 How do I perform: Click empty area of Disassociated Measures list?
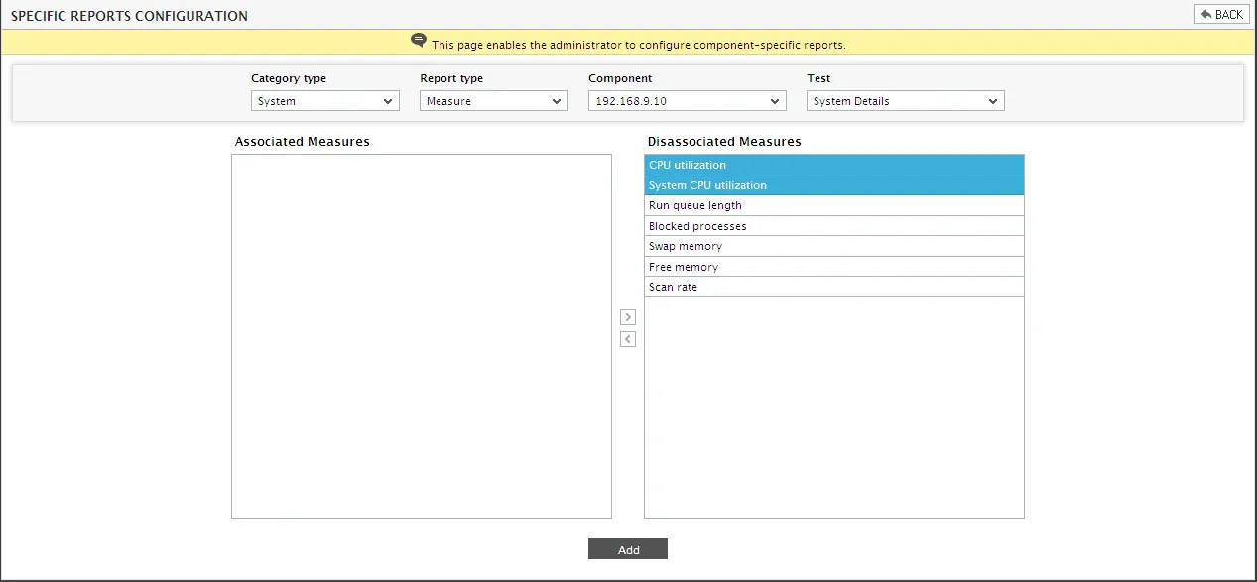coord(834,407)
